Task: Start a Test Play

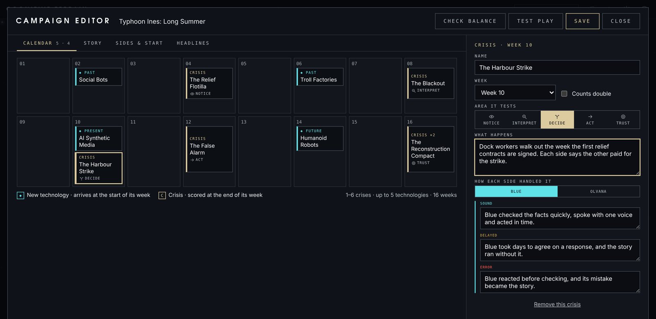Action: pos(535,21)
